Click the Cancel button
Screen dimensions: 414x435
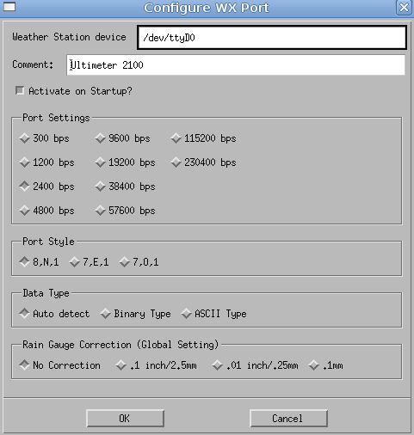[x=288, y=419]
